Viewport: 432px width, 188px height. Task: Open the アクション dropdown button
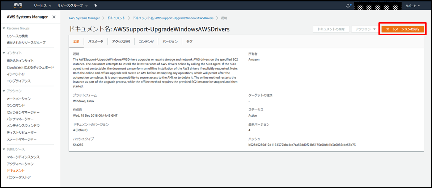pyautogui.click(x=365, y=29)
